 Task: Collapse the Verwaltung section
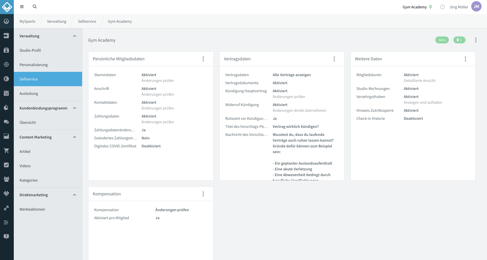pos(75,36)
